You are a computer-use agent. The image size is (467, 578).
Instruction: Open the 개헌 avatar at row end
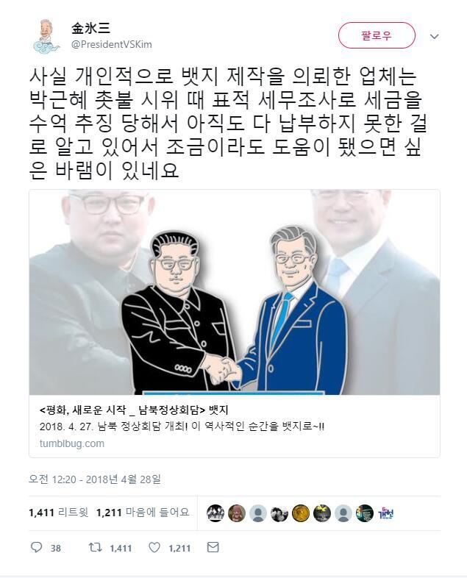tap(386, 513)
